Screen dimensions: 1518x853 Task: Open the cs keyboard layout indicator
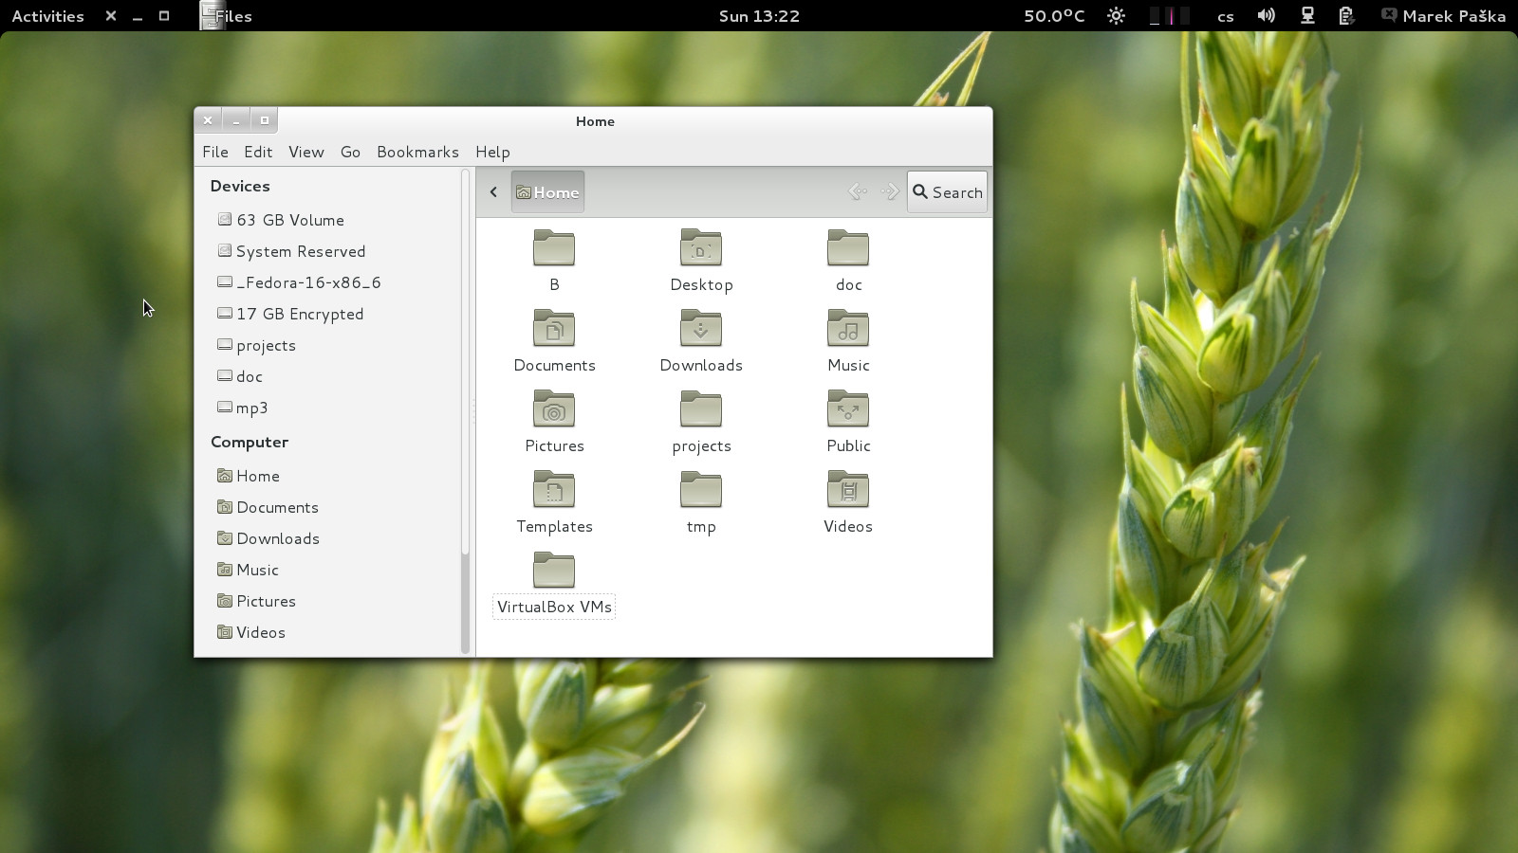(x=1226, y=16)
